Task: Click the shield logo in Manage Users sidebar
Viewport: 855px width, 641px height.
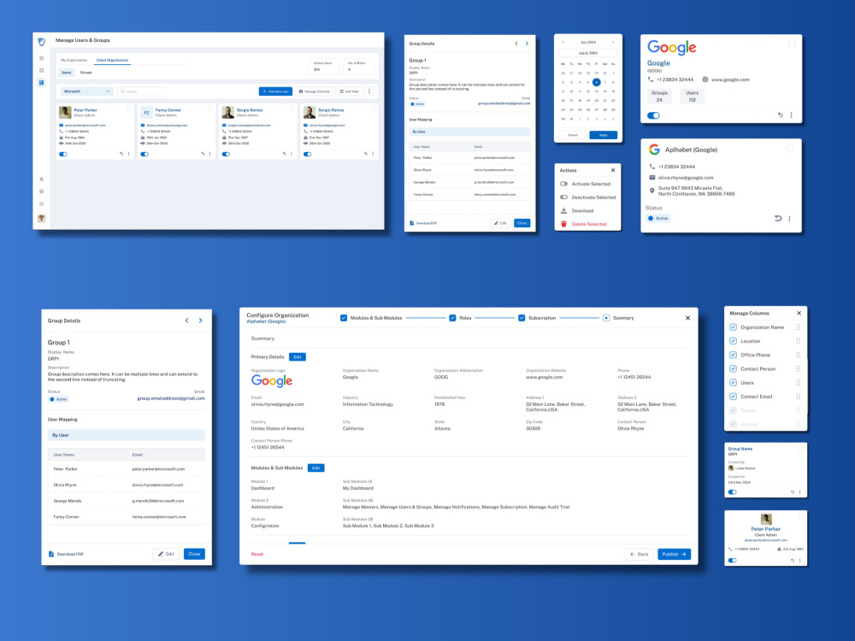Action: point(41,41)
